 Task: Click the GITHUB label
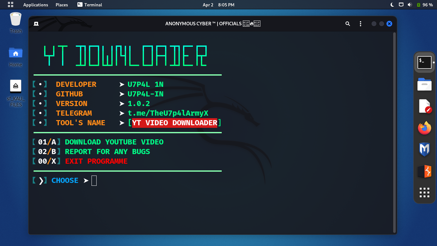(x=69, y=94)
